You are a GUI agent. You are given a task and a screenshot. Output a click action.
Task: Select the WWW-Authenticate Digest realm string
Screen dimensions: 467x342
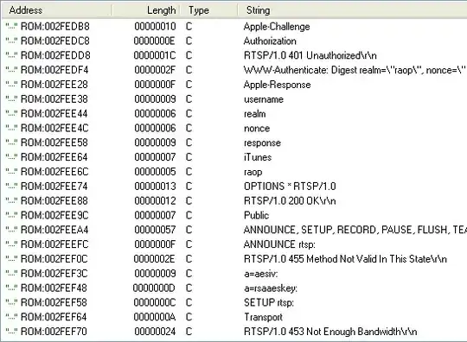[x=355, y=70]
